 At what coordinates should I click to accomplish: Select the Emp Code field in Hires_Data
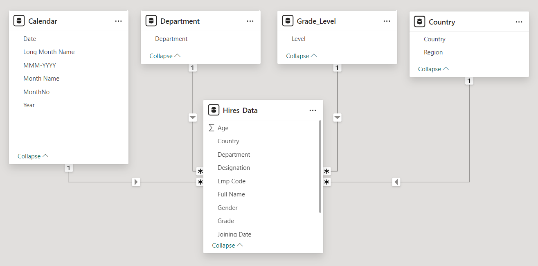click(x=232, y=181)
